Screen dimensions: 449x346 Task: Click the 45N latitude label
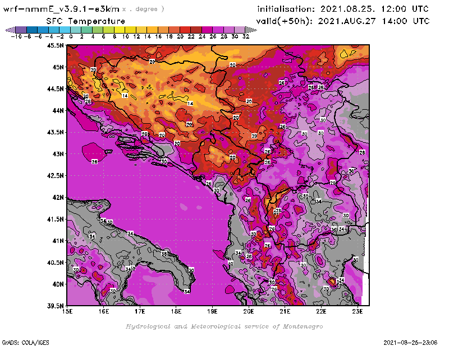tap(58, 67)
